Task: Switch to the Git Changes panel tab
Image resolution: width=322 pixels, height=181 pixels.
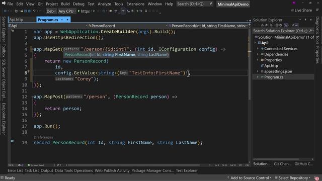Action: pyautogui.click(x=283, y=164)
